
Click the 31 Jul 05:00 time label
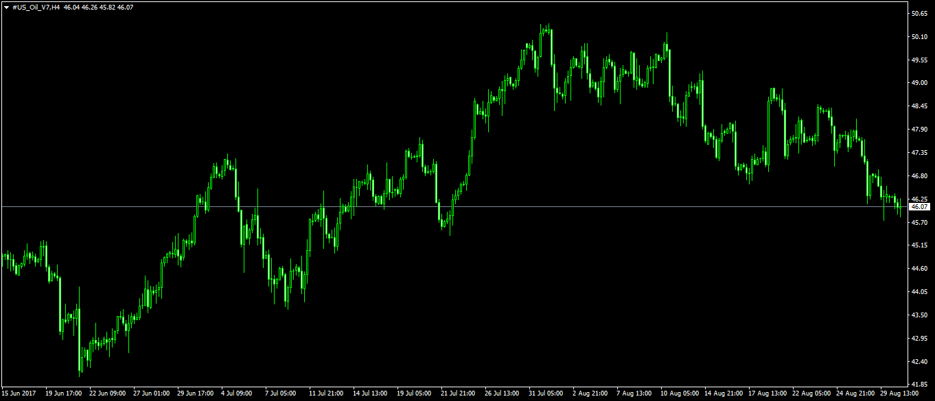pos(547,394)
